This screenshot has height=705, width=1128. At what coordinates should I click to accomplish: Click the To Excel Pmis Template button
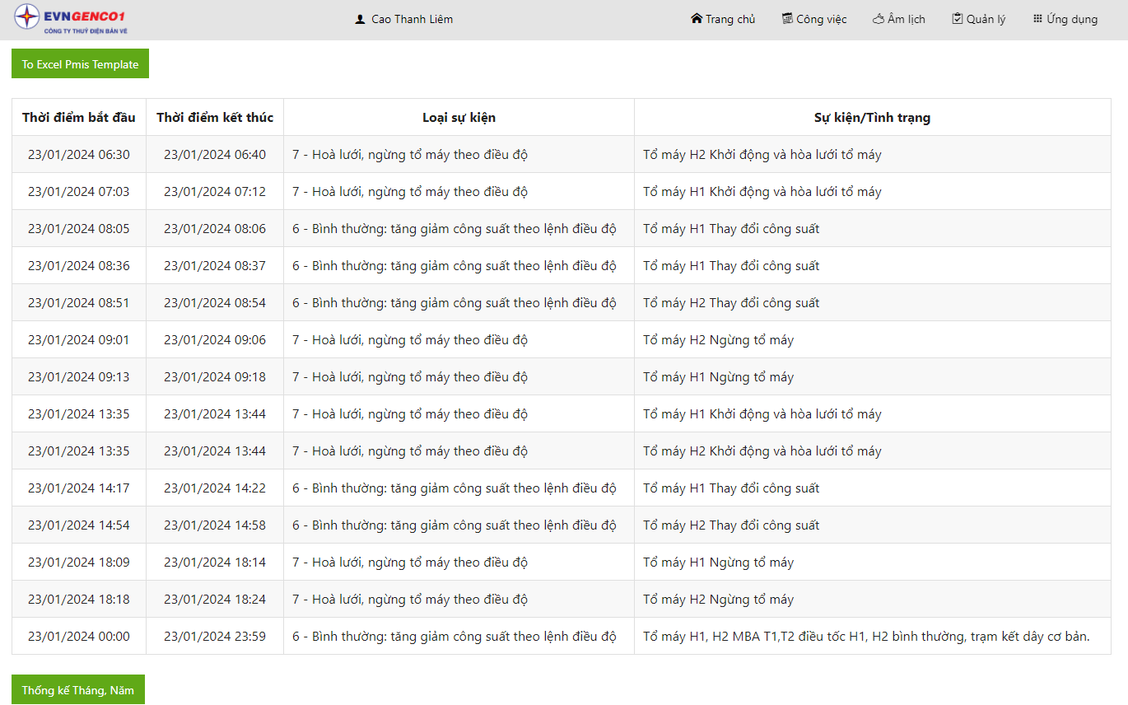click(80, 64)
